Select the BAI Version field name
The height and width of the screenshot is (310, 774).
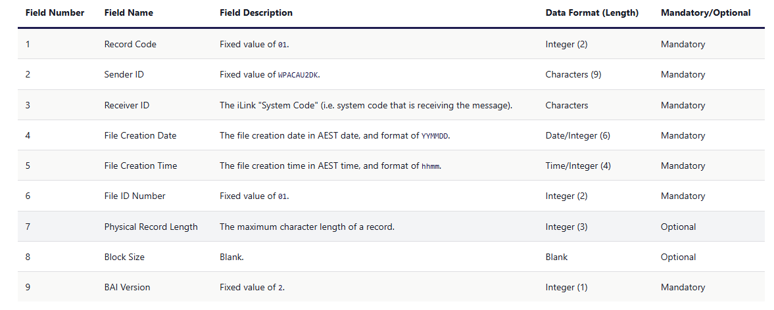(127, 287)
